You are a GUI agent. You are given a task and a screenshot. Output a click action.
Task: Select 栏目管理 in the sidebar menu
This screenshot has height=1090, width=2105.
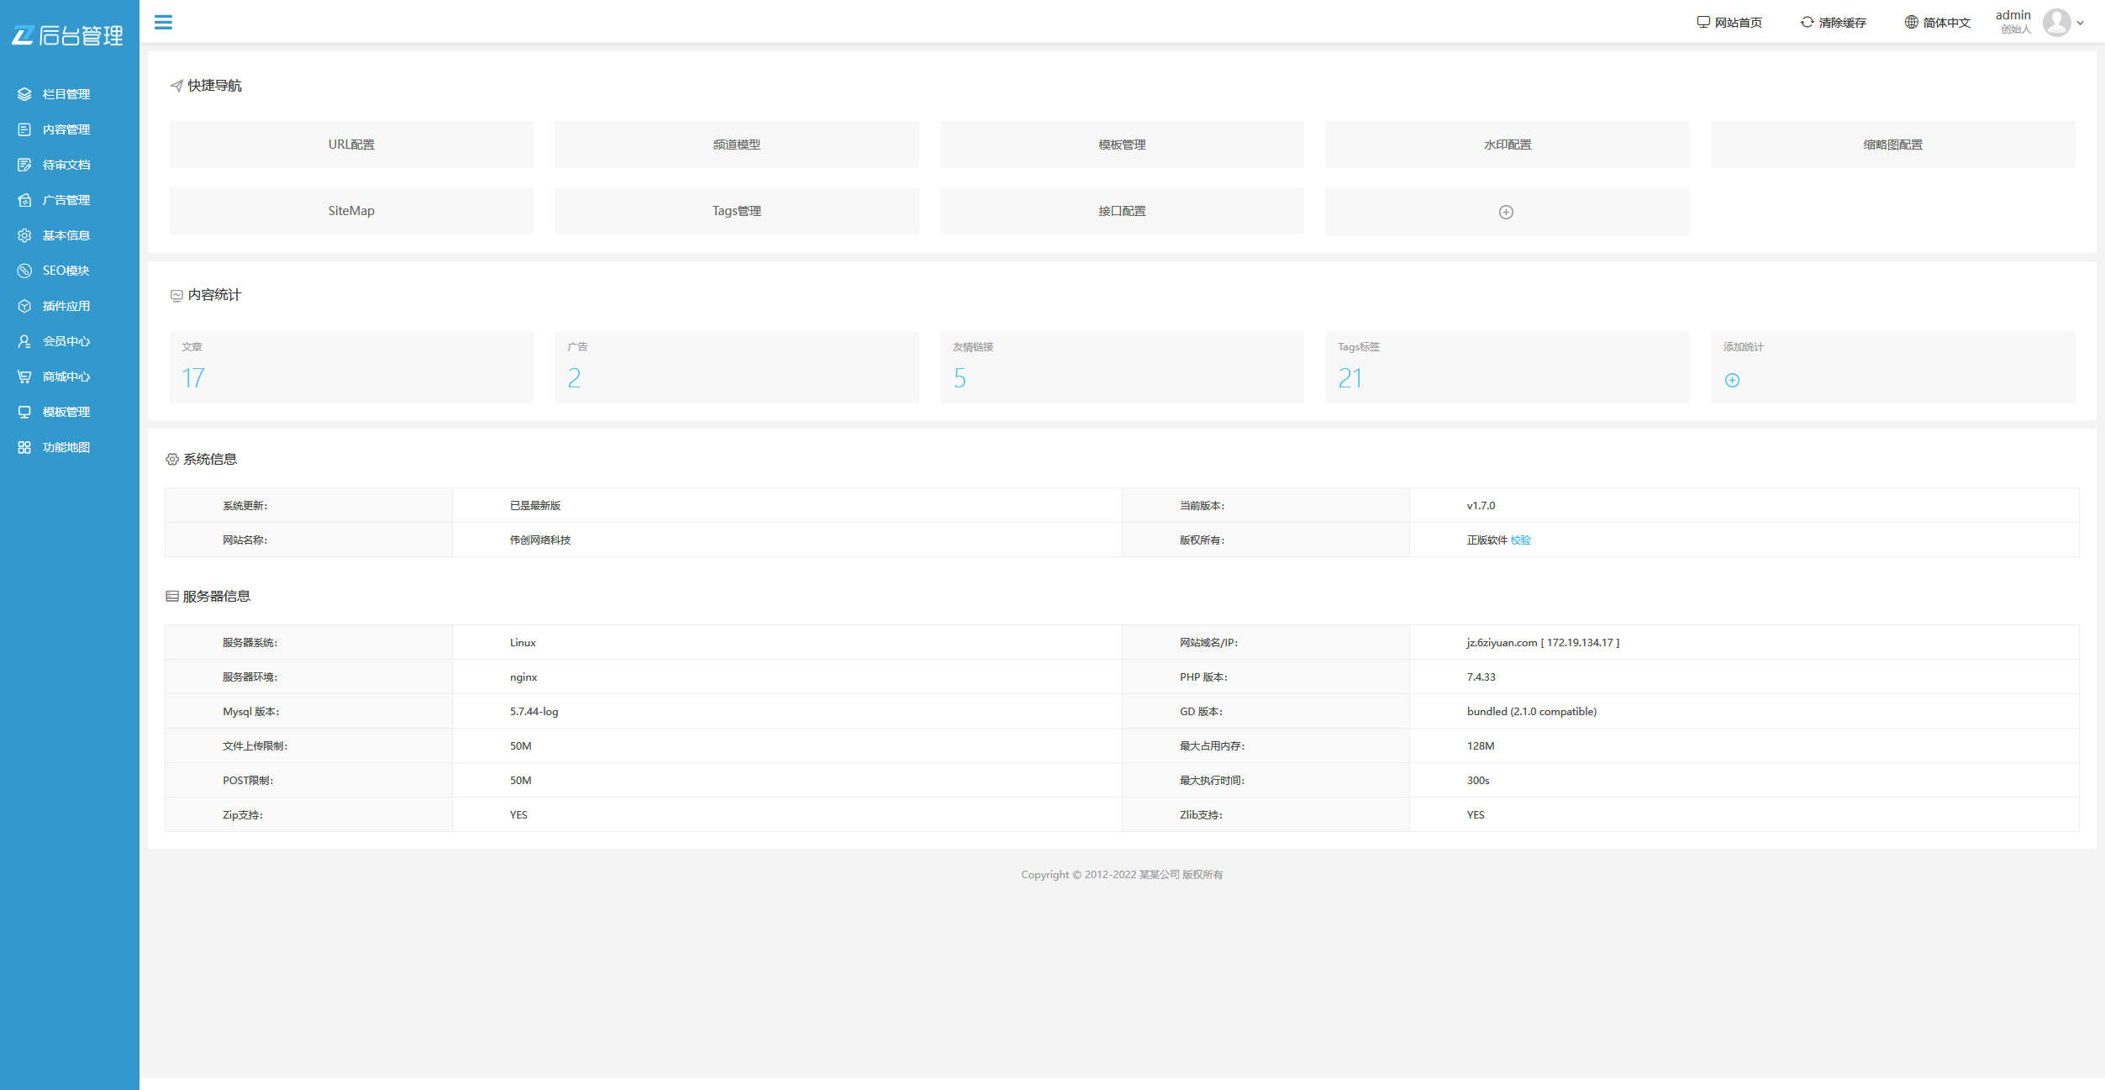[66, 94]
